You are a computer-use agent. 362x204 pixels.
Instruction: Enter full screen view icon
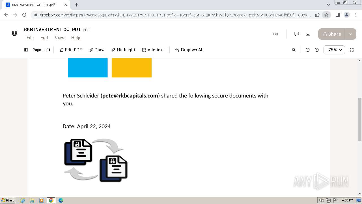(x=352, y=50)
